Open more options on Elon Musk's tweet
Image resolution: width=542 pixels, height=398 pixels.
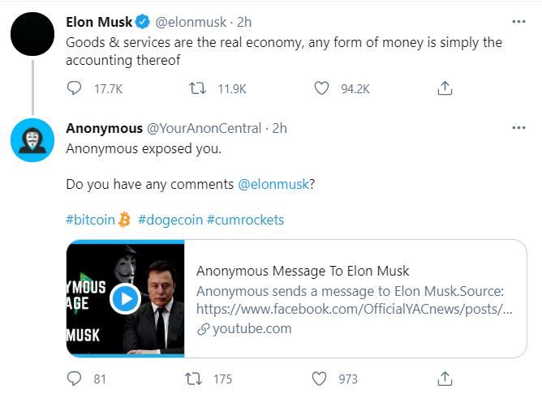pyautogui.click(x=518, y=22)
